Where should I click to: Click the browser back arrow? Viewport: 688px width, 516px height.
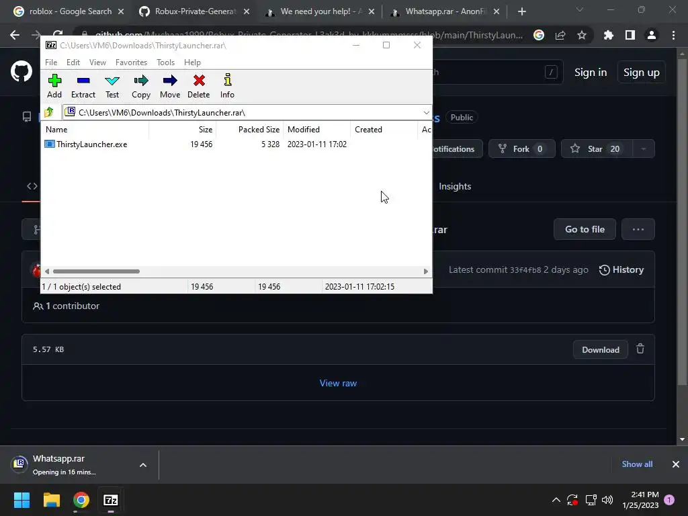[x=15, y=35]
